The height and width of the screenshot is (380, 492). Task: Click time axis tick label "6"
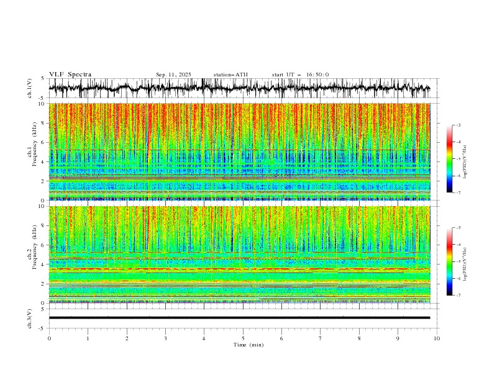click(x=281, y=338)
